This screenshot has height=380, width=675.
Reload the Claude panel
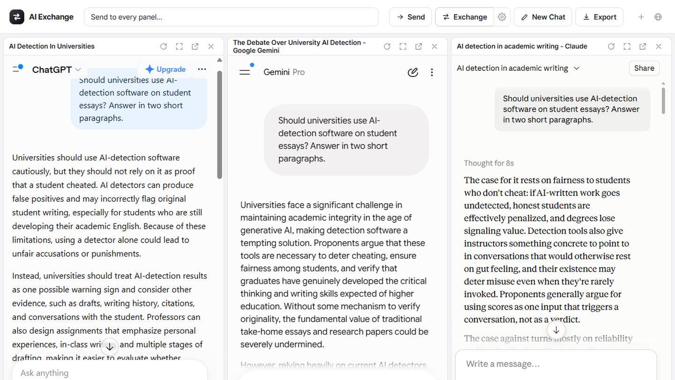611,46
